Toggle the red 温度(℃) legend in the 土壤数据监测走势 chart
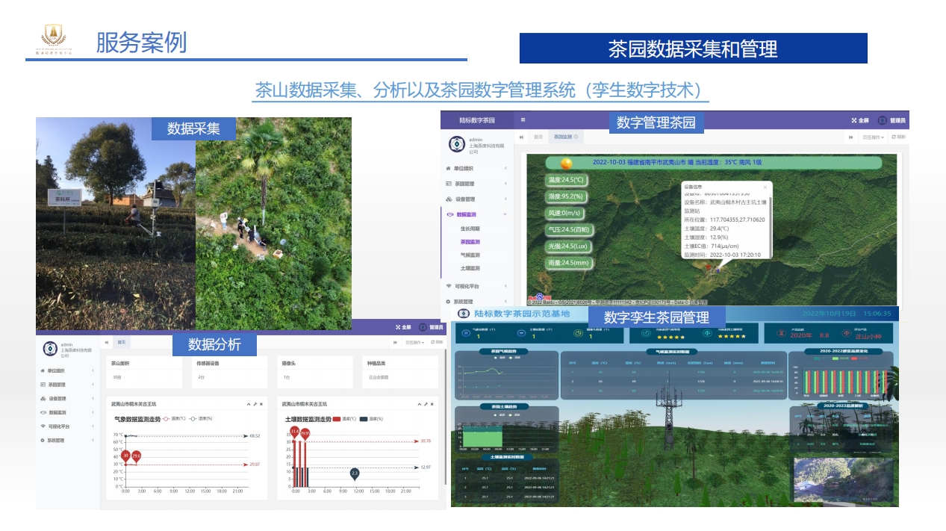The image size is (946, 531). click(346, 419)
